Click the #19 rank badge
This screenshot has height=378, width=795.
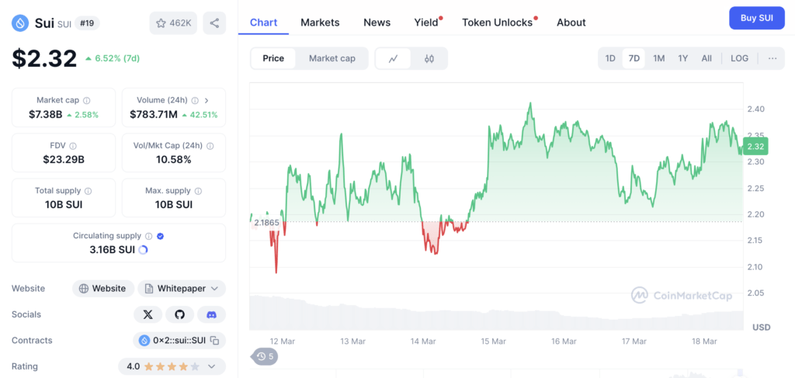click(87, 23)
